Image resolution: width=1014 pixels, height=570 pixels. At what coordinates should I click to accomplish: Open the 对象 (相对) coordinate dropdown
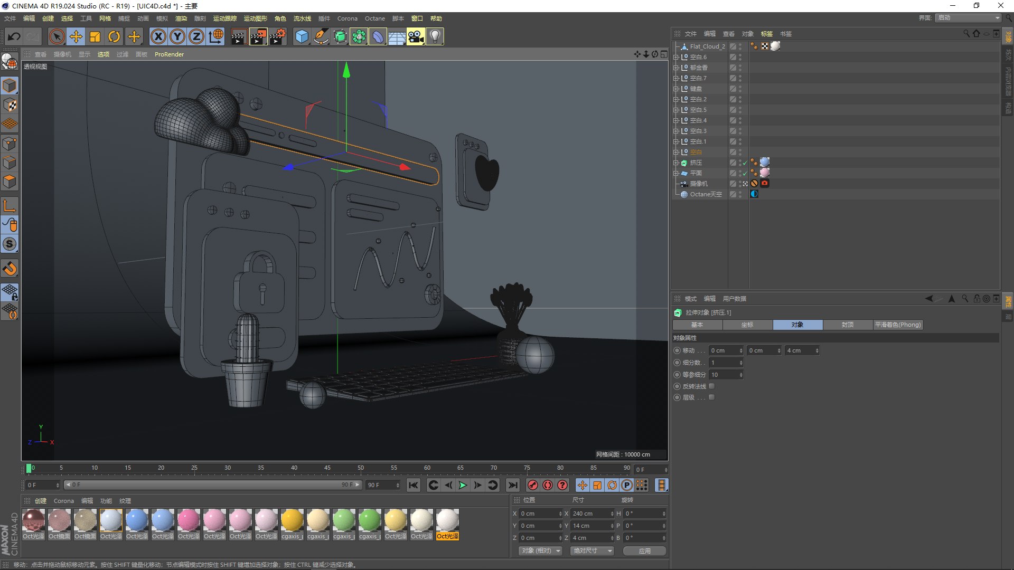coord(540,550)
